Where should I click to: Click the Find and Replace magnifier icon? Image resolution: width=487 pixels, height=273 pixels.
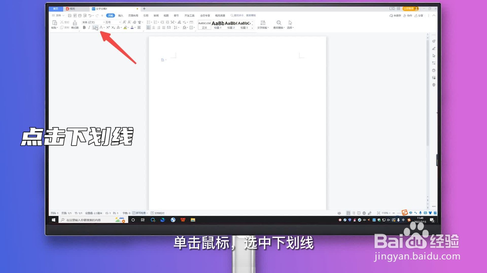click(279, 23)
